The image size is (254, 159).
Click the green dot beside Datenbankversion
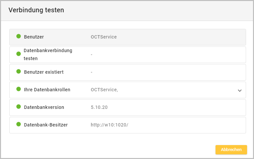coord(19,107)
